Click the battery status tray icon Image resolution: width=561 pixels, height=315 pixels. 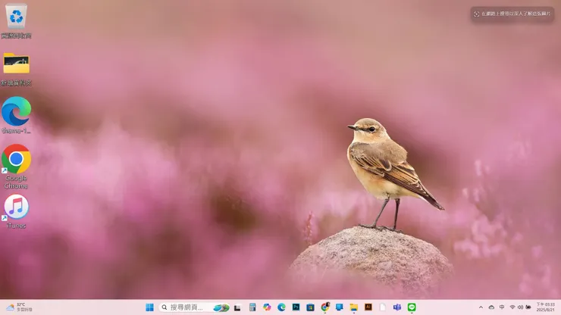tap(528, 307)
